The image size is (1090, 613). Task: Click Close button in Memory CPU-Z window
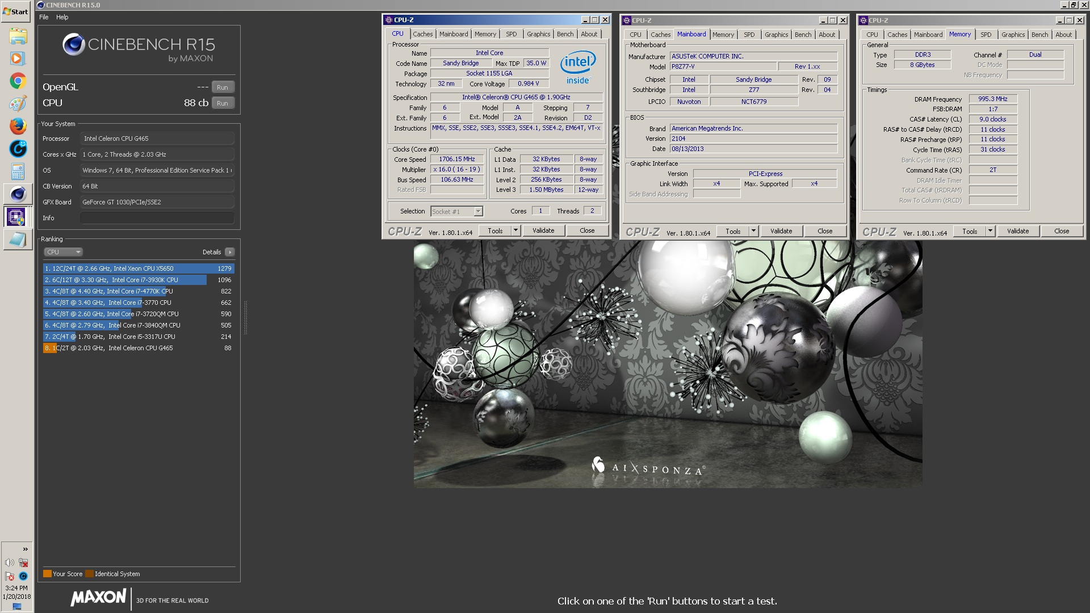(1062, 232)
